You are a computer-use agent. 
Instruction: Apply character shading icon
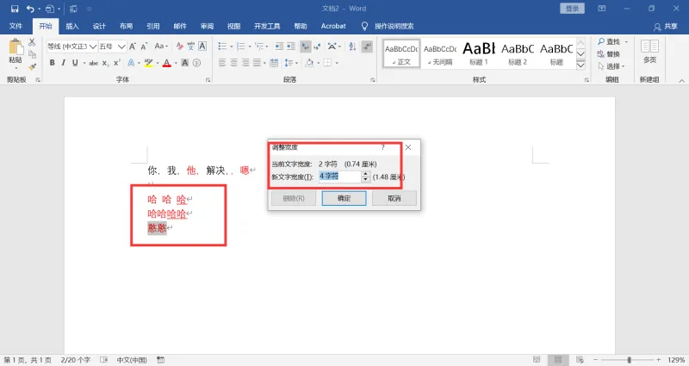pos(185,63)
